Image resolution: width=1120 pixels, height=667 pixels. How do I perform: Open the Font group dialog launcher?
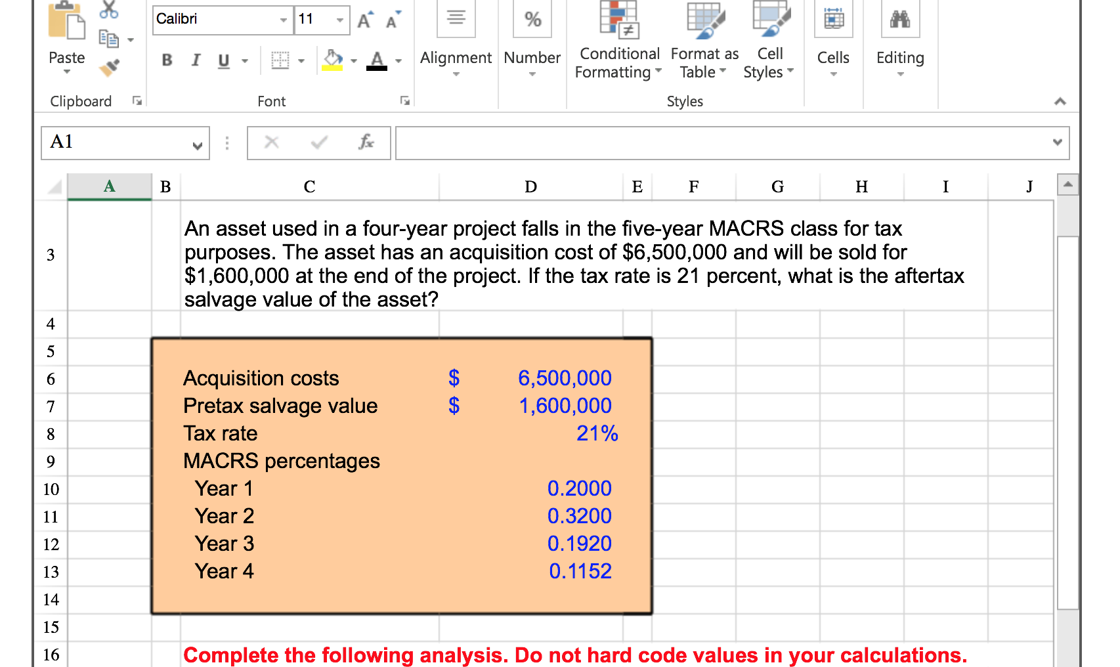(405, 100)
